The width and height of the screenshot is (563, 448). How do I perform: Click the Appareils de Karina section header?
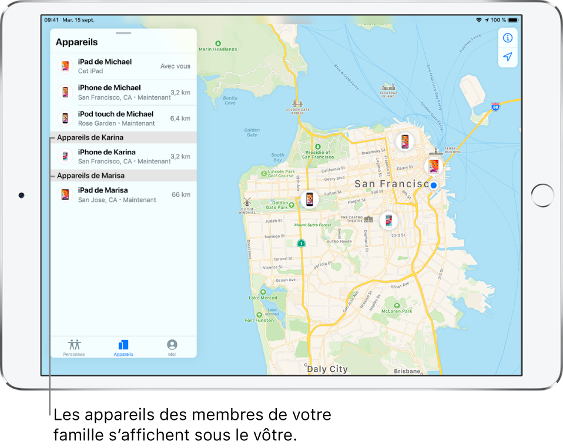(123, 137)
